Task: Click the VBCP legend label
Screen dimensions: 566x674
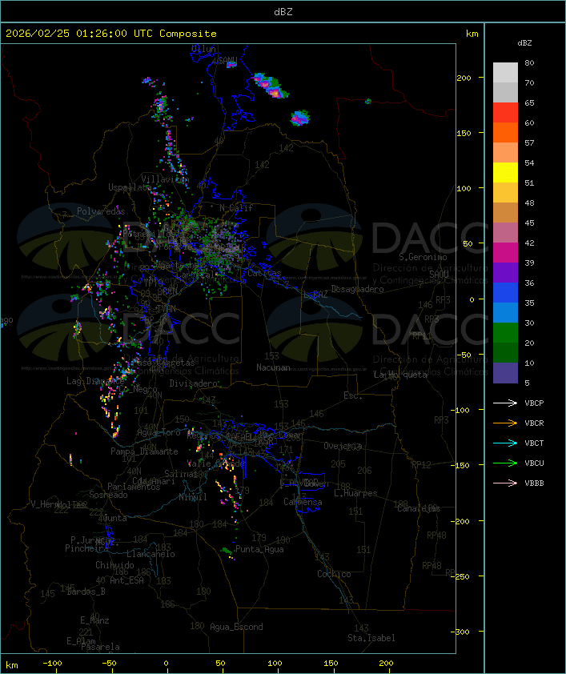Action: pyautogui.click(x=534, y=403)
